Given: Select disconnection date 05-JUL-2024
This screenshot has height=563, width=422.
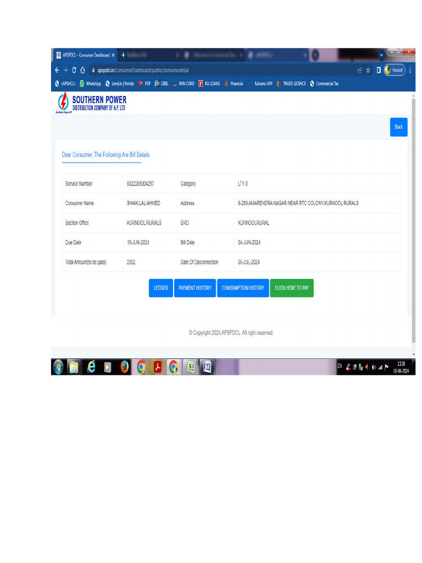Looking at the screenshot, I should [x=249, y=262].
